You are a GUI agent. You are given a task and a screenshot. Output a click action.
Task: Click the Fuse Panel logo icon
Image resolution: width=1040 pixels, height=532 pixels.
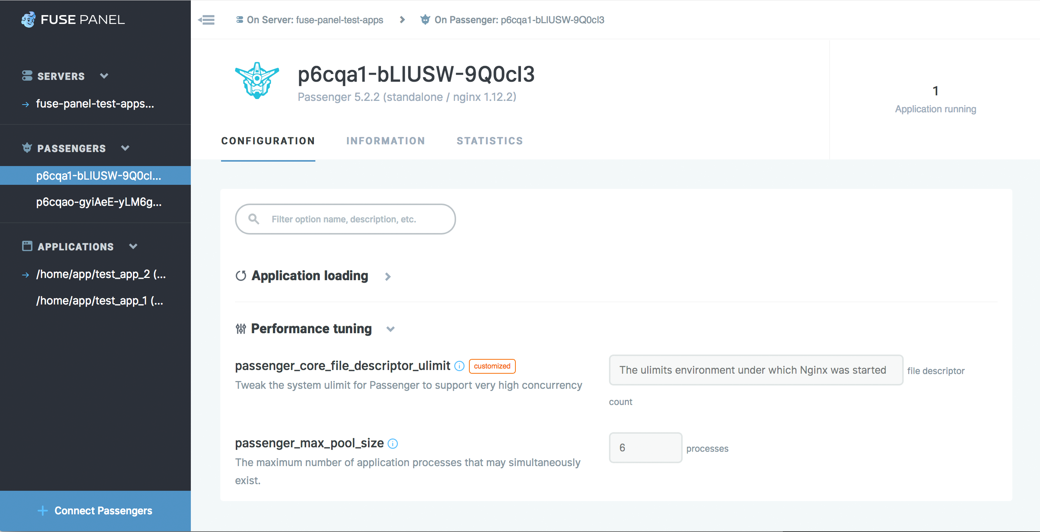click(x=28, y=20)
